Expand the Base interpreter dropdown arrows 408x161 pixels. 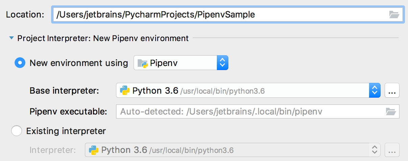click(x=375, y=91)
